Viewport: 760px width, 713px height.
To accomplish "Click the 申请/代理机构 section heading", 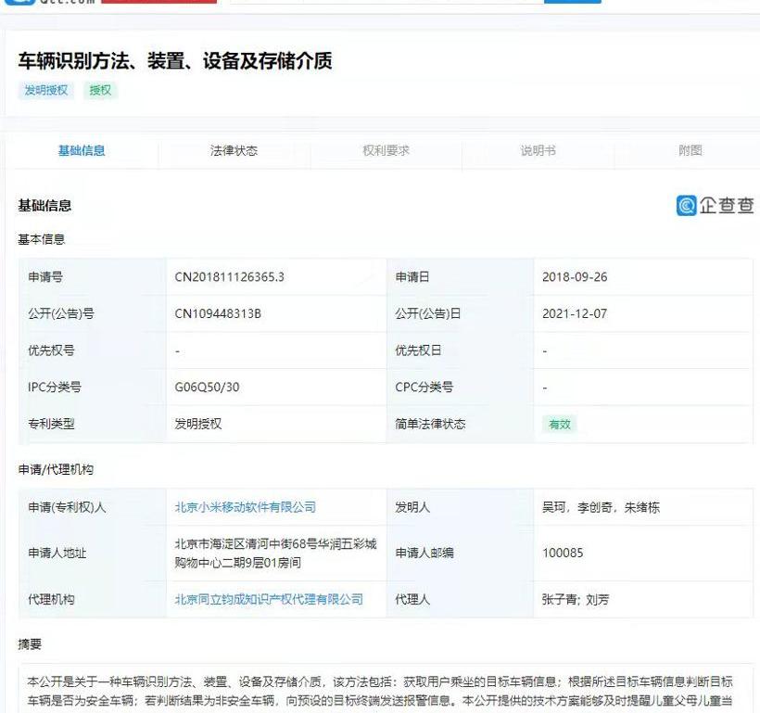I will [56, 469].
